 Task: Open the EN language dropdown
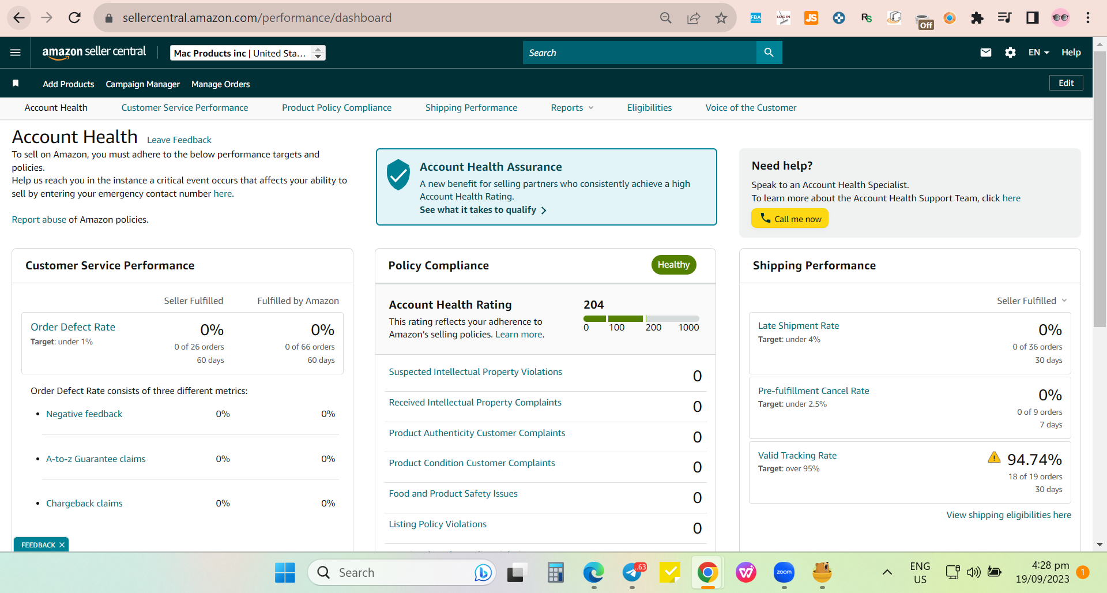click(1038, 52)
